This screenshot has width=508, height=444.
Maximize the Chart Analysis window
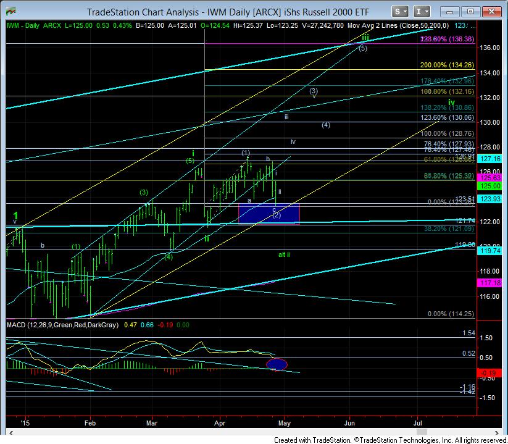[470, 12]
